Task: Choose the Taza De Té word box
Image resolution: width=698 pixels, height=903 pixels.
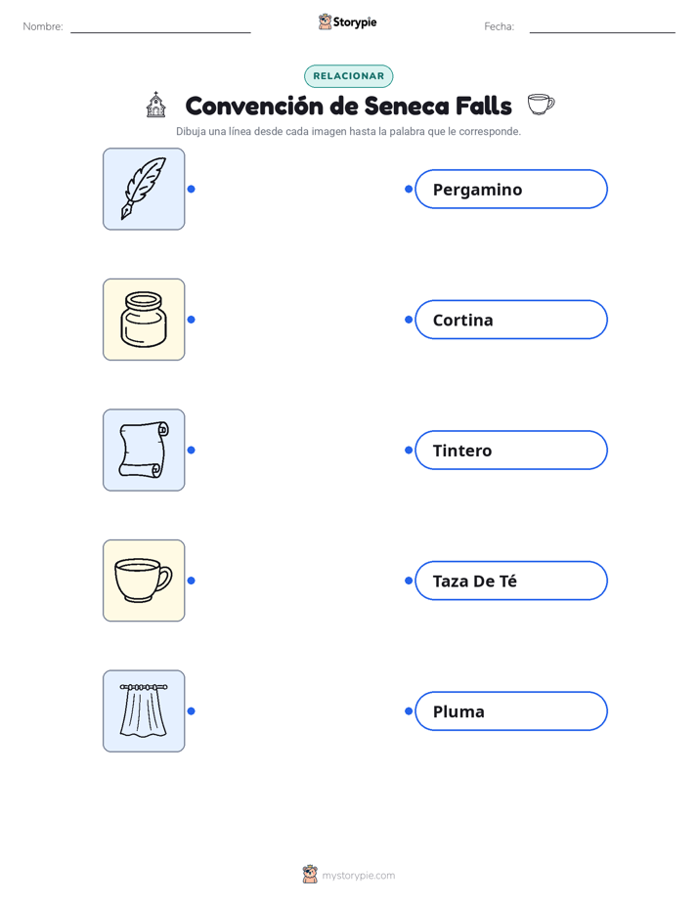Action: [x=511, y=580]
